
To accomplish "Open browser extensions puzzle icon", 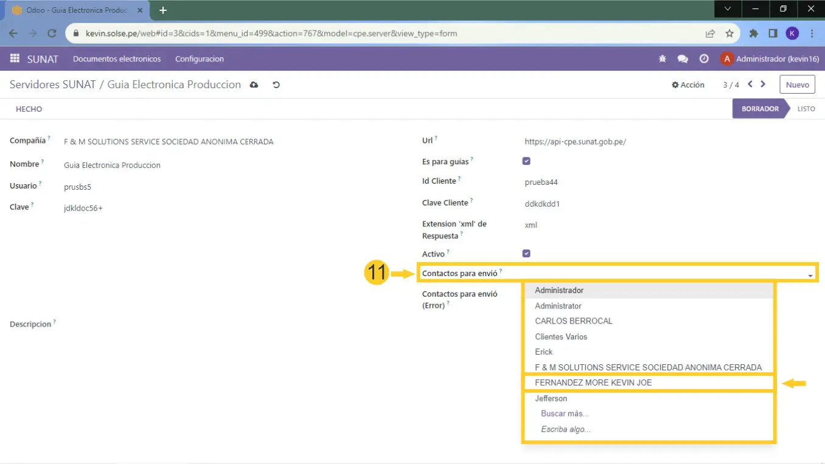I will tap(754, 33).
